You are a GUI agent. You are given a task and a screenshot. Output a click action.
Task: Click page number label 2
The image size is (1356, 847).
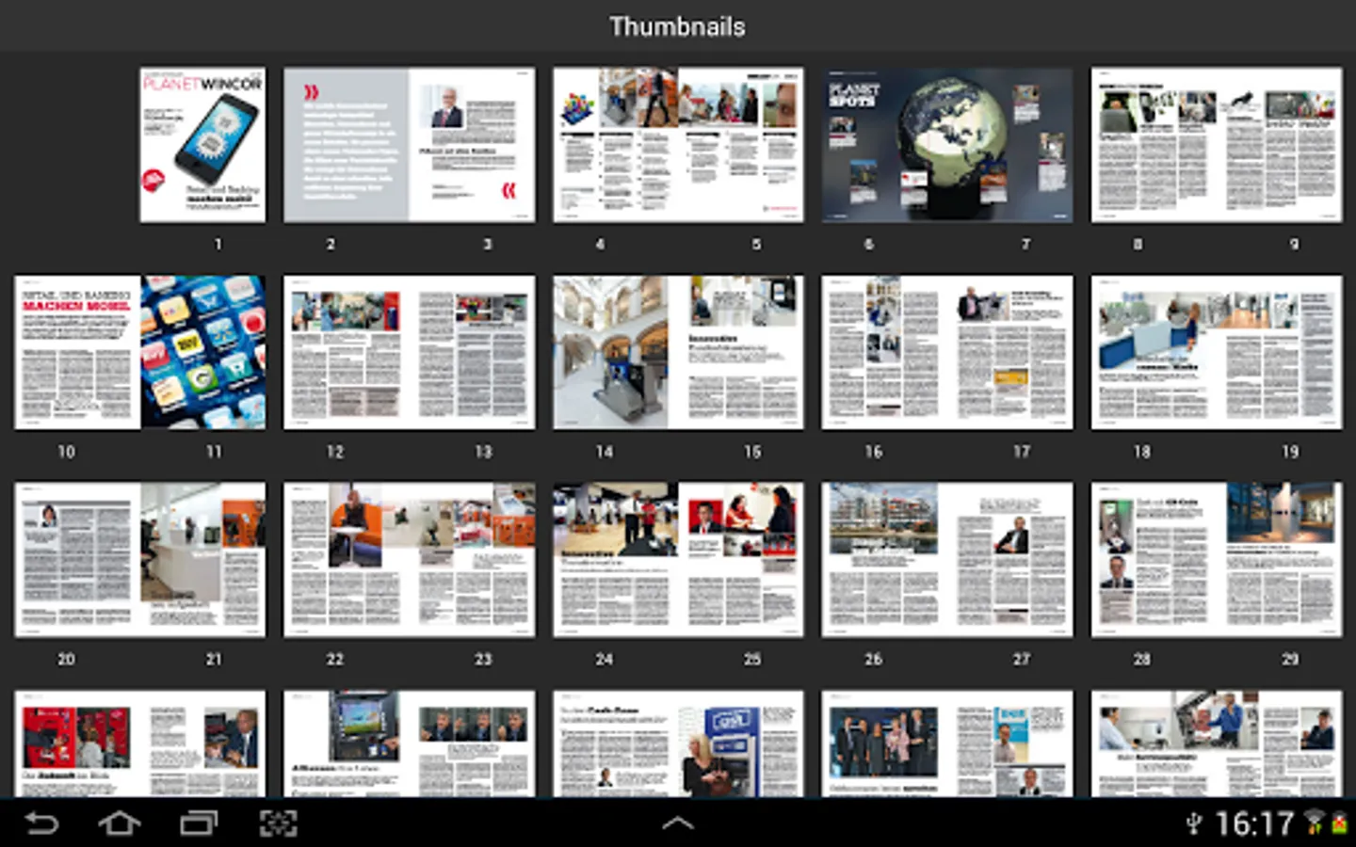point(331,244)
